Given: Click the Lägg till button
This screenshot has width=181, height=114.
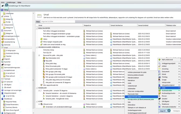Looking at the screenshot, I should (162, 111).
